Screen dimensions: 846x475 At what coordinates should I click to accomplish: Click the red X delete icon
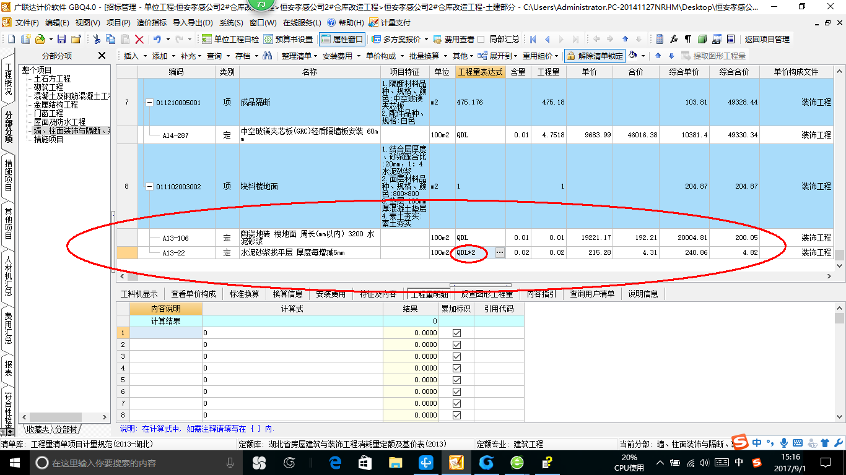click(x=139, y=39)
